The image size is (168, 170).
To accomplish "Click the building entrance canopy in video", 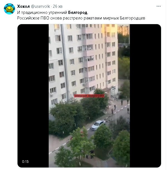I will point(107,90).
